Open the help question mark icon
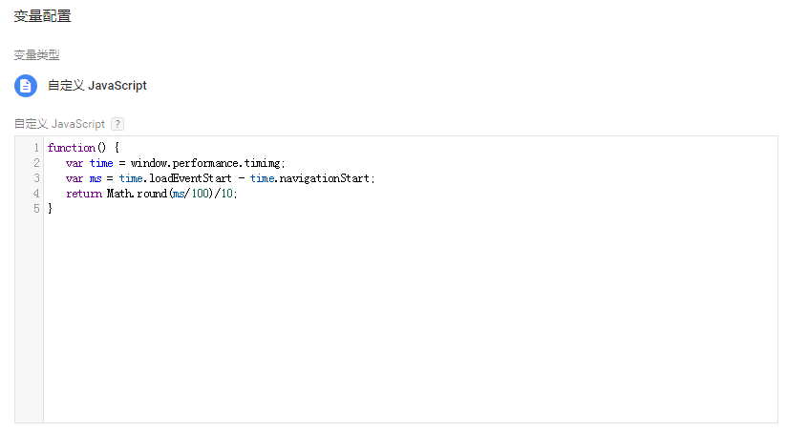The width and height of the screenshot is (787, 432). (x=117, y=124)
